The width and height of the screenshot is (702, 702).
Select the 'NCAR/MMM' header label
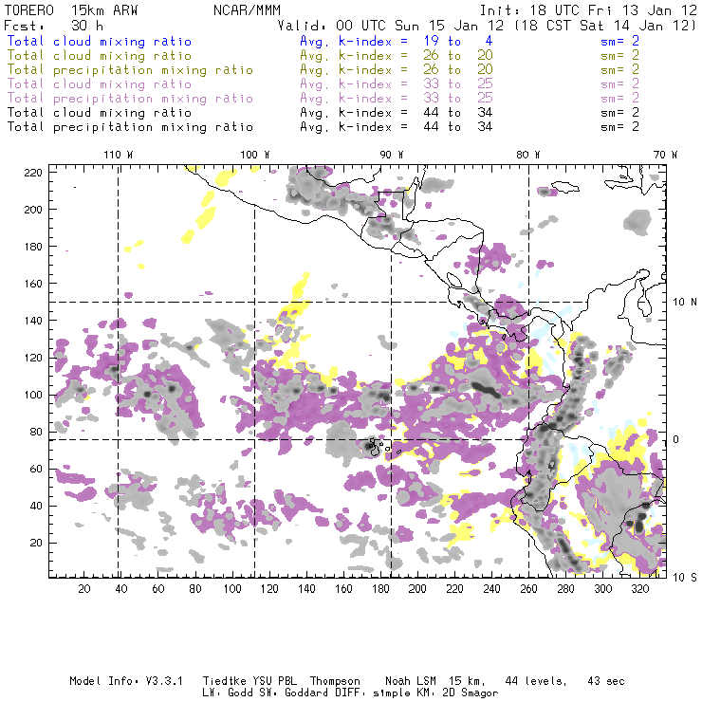tap(248, 10)
